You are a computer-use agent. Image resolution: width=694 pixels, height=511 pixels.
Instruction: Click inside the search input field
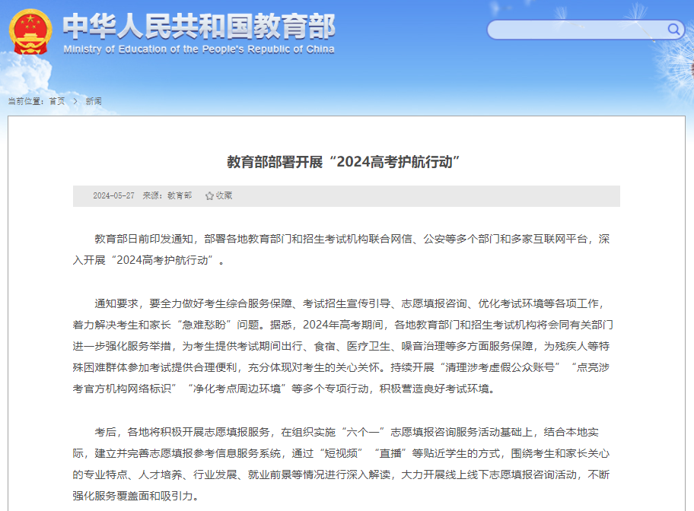[578, 30]
